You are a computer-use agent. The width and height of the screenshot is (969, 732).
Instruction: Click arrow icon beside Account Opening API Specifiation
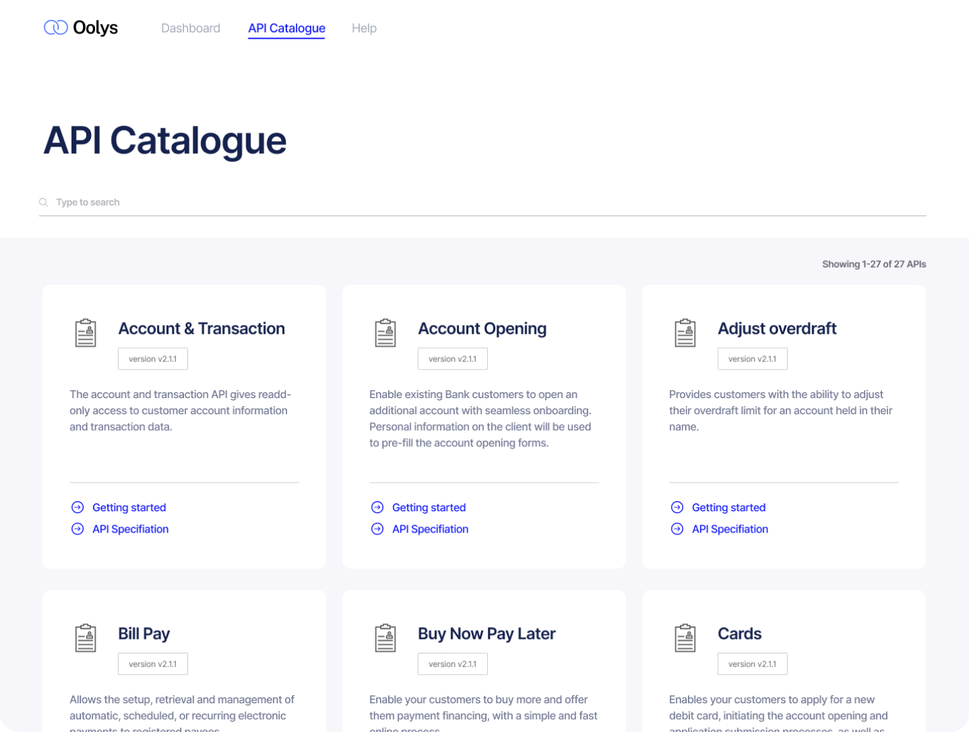tap(377, 529)
